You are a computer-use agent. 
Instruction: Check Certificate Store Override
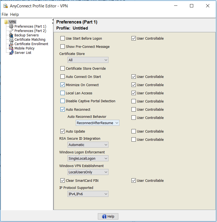pos(63,68)
